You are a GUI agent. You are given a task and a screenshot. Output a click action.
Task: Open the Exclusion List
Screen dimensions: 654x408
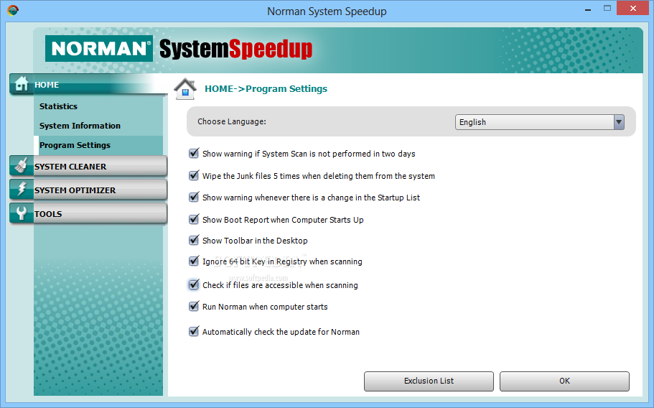tap(429, 381)
